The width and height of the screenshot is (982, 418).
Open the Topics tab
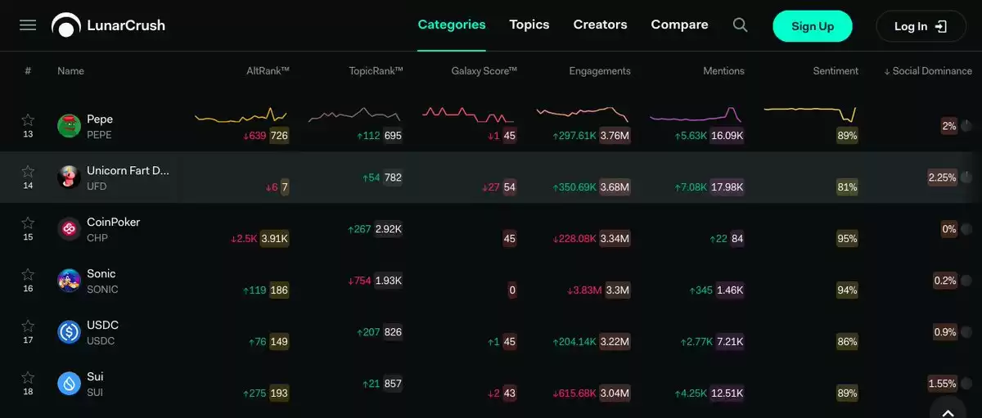coord(529,25)
